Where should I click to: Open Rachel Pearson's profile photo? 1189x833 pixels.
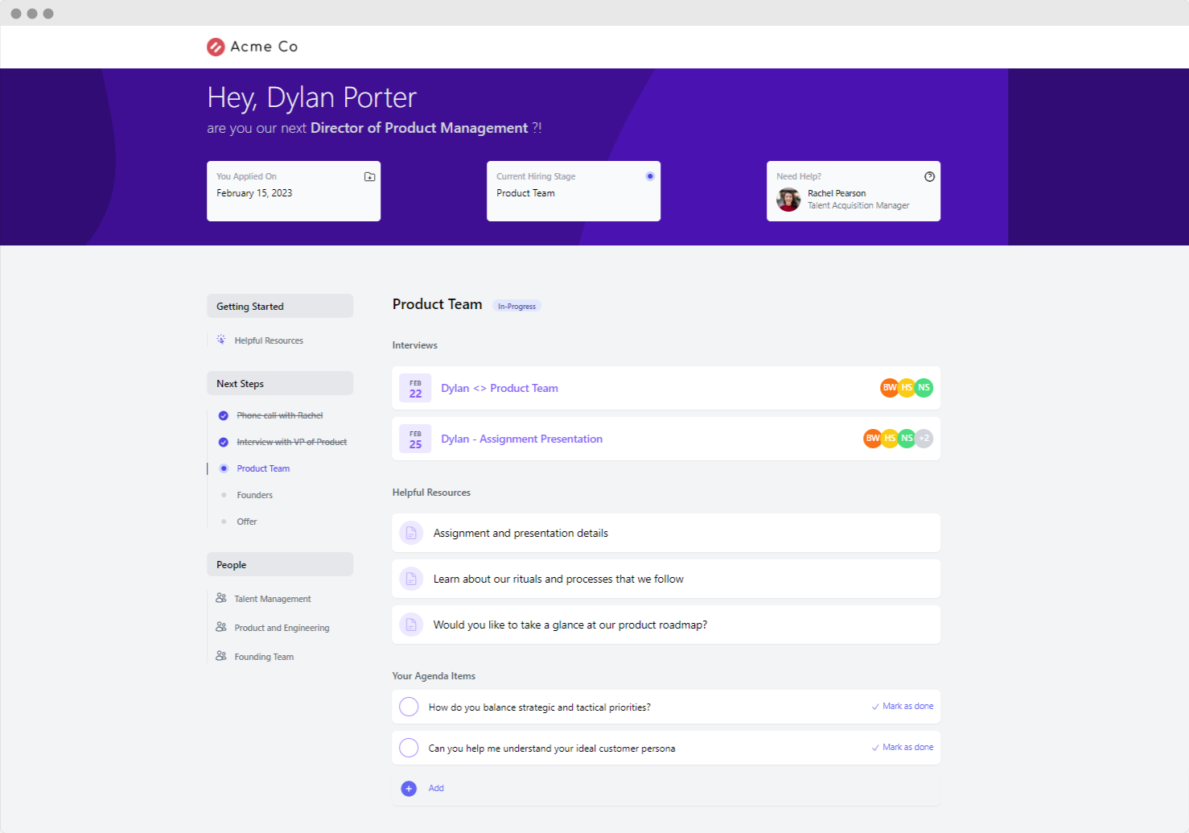(788, 200)
